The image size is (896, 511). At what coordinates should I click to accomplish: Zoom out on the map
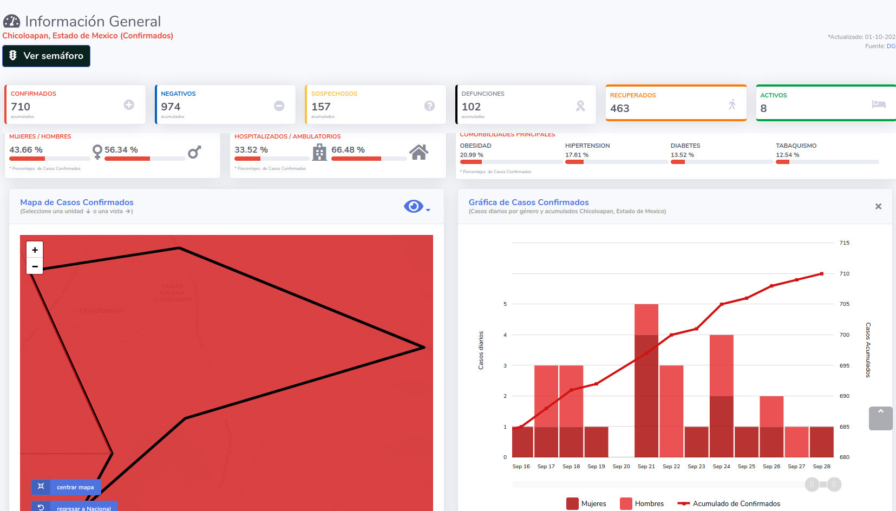click(x=35, y=266)
